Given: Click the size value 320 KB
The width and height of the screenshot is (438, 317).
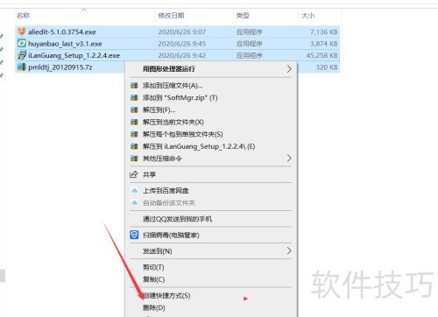Looking at the screenshot, I should pyautogui.click(x=327, y=67).
